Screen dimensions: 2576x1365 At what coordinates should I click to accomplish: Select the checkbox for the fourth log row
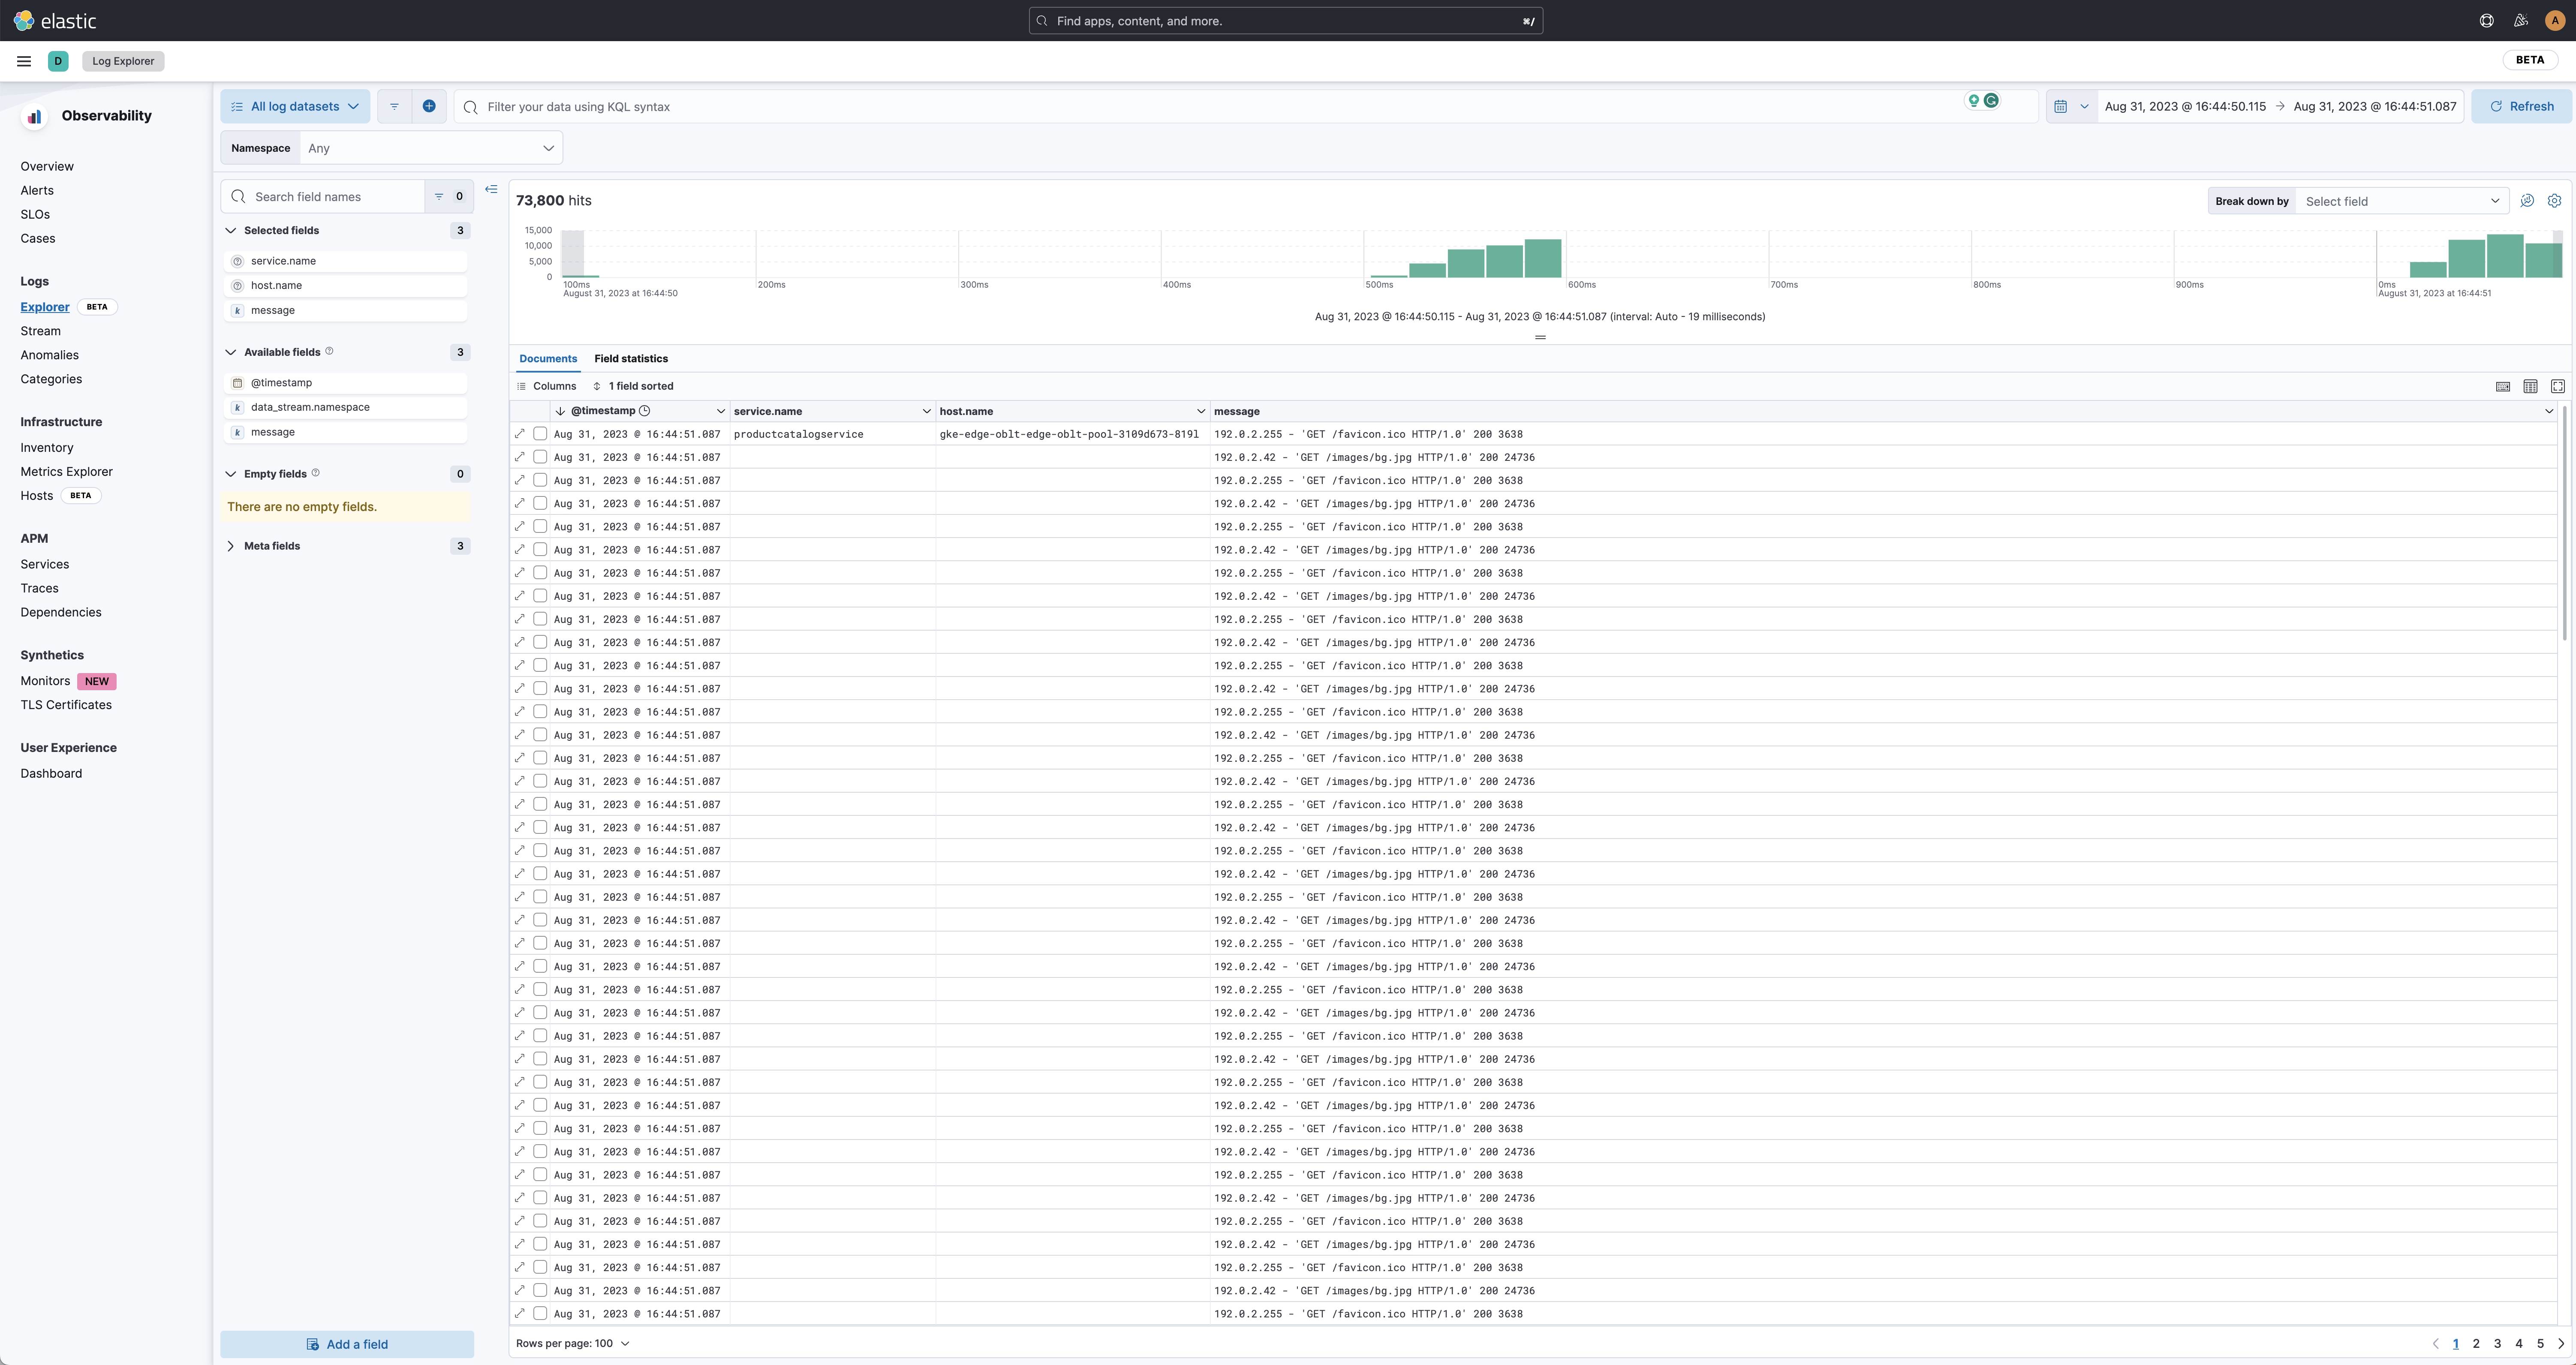pyautogui.click(x=540, y=503)
